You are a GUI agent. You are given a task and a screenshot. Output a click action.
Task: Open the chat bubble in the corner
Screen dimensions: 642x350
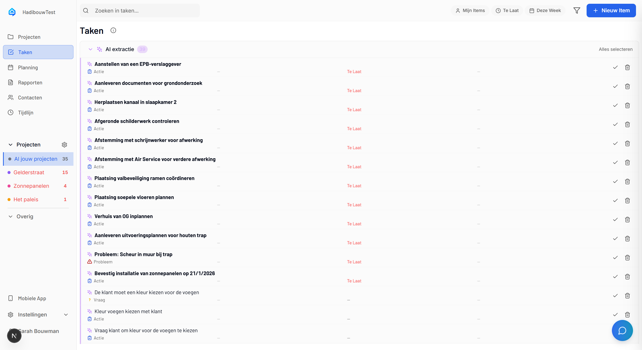tap(622, 330)
